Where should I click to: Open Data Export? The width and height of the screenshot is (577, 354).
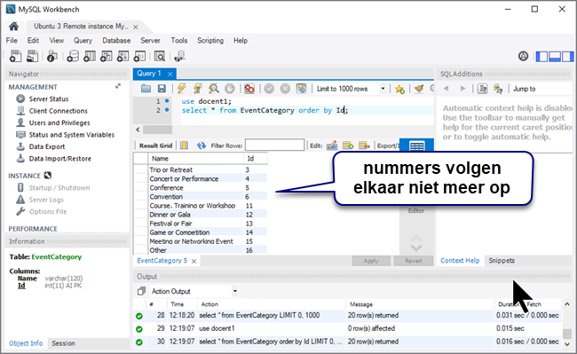point(47,146)
